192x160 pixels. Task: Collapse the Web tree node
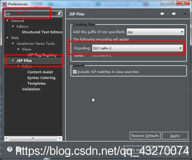[7, 37]
